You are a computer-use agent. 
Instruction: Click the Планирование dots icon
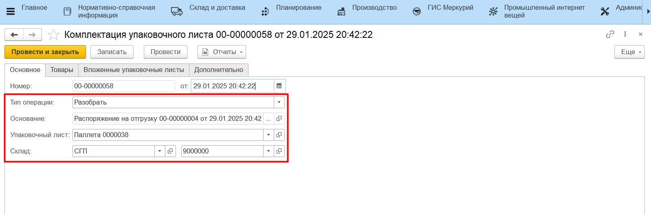265,11
